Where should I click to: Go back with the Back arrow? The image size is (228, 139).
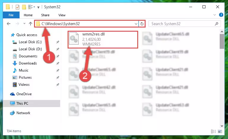pos(9,24)
